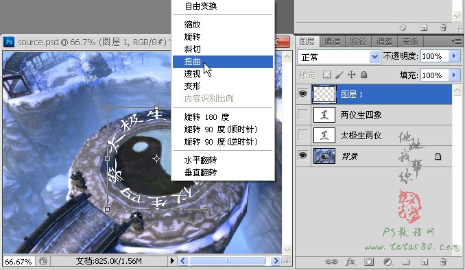
Task: Hide 图层 1 via eye icon
Action: tap(302, 94)
